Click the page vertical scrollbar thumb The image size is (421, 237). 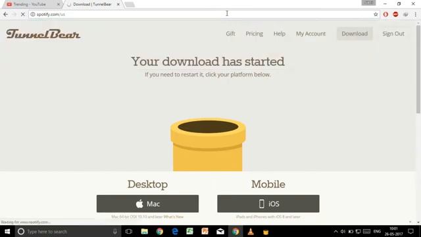(x=418, y=69)
